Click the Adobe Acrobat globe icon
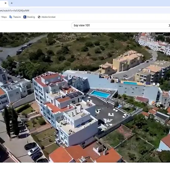 tap(39, 17)
